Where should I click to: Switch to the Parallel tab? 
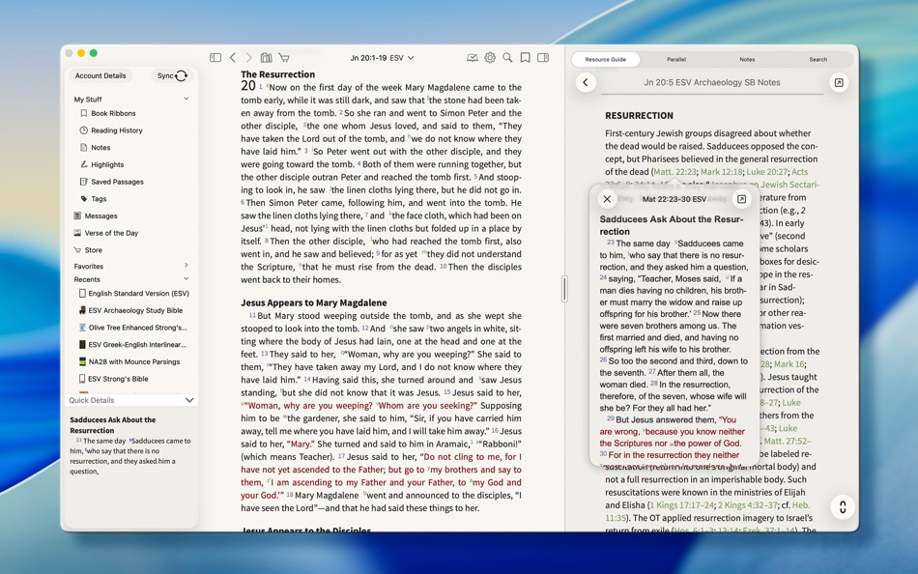click(x=675, y=59)
